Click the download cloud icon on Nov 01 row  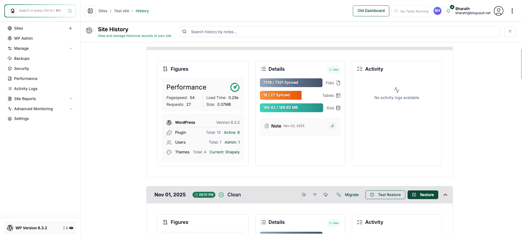tap(326, 195)
